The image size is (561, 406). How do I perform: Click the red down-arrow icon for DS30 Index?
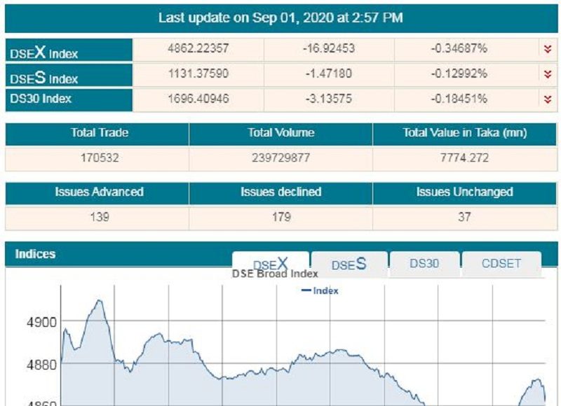click(x=547, y=99)
